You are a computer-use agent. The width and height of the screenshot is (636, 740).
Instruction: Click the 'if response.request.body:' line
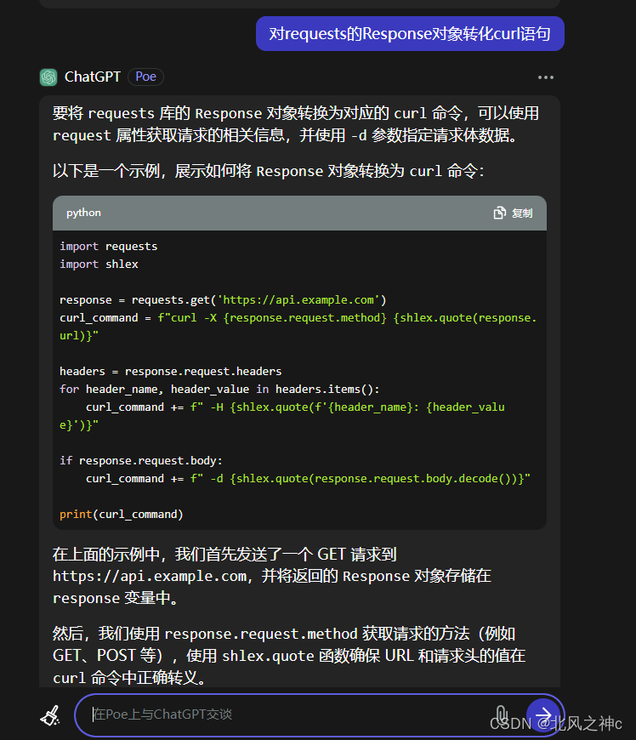pos(140,461)
